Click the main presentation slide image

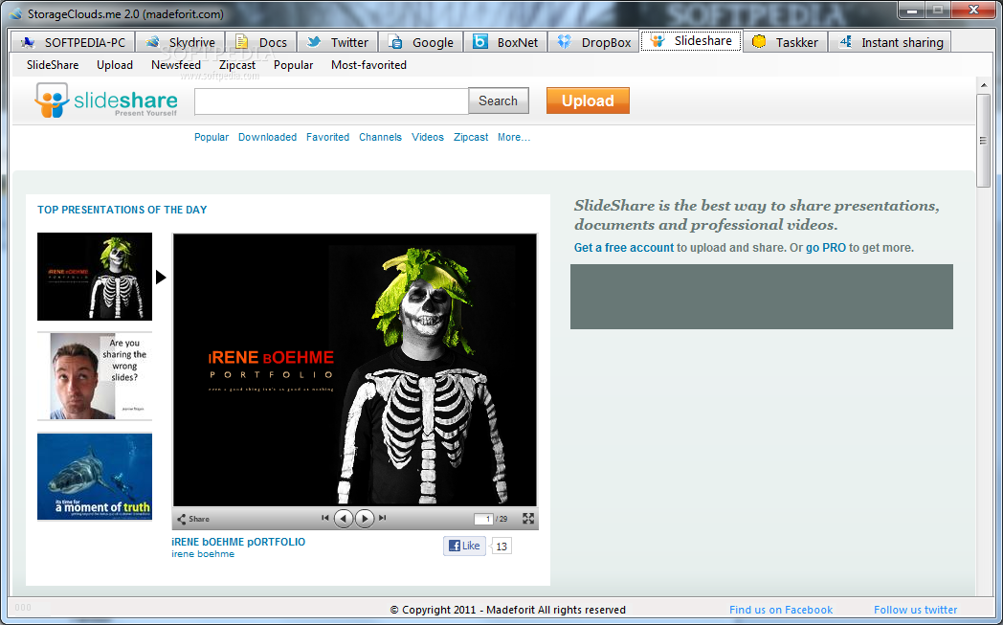tap(355, 370)
